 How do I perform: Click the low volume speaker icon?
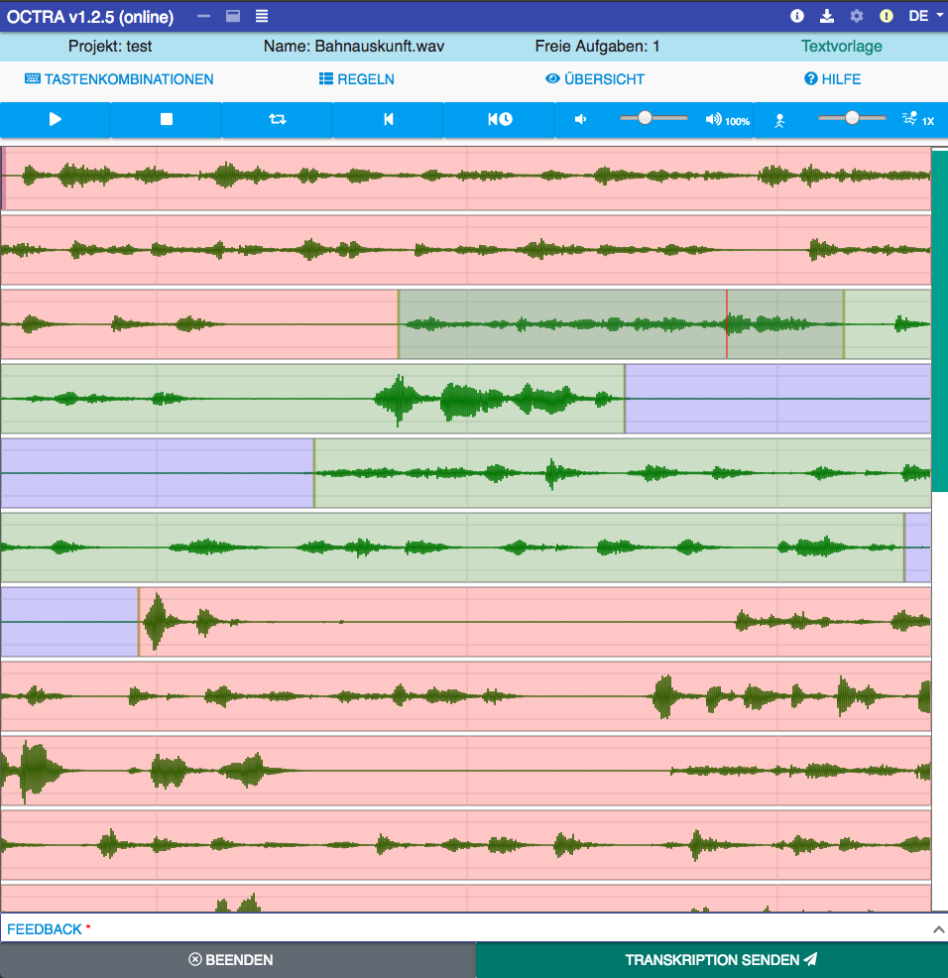[x=581, y=119]
